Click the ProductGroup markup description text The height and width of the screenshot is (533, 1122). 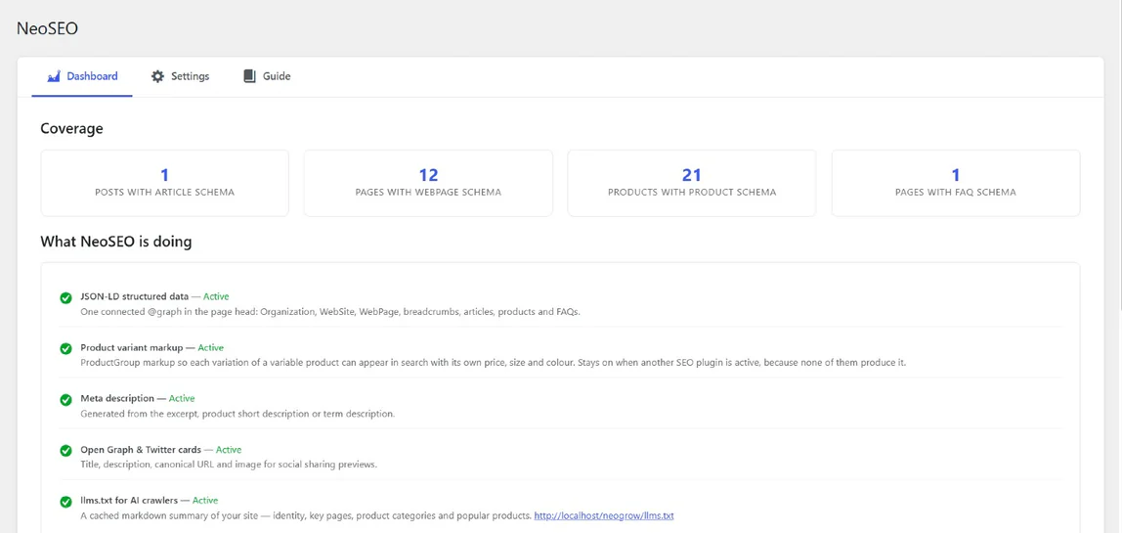[493, 363]
